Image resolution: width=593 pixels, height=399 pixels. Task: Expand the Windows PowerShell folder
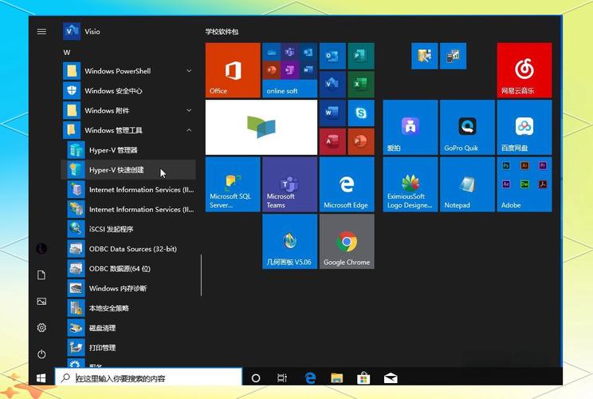click(x=128, y=71)
